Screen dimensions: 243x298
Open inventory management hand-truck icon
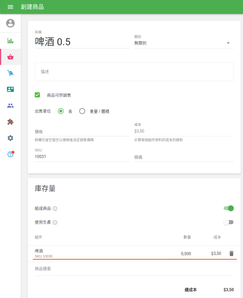[x=11, y=73]
